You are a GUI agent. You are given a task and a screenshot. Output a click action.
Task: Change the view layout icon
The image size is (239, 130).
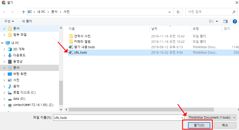(211, 21)
